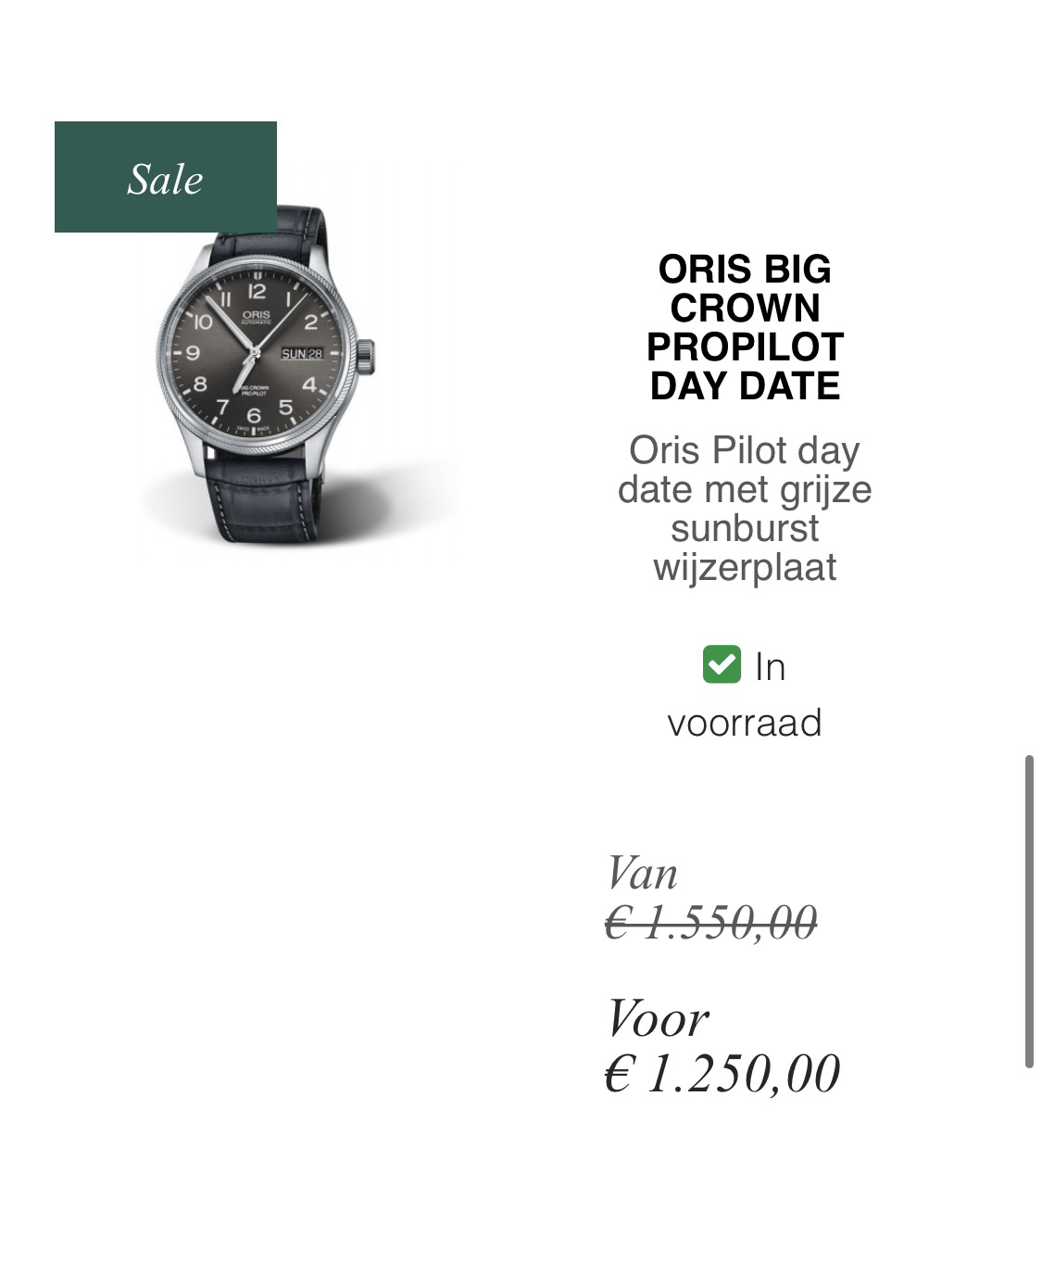Click the crown on the watch case

[x=366, y=354]
